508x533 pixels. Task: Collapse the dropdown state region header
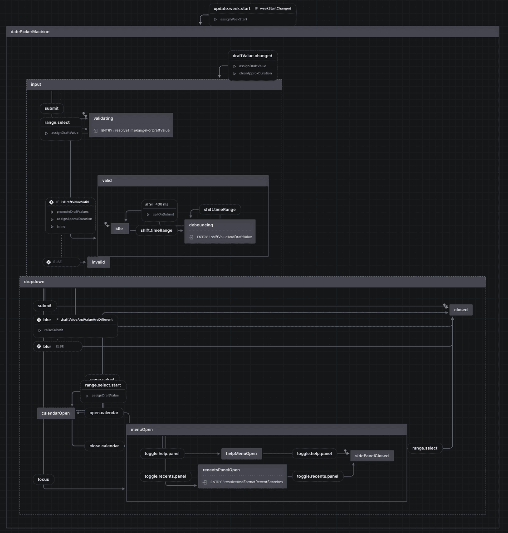coord(34,282)
